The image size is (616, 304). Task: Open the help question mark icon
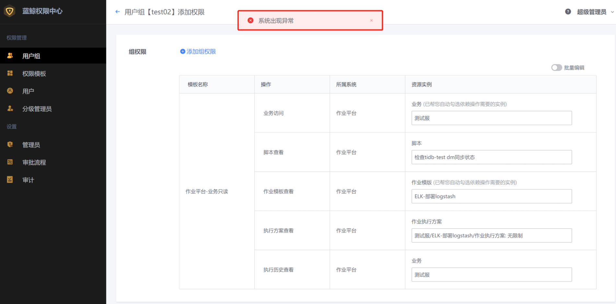(x=568, y=11)
